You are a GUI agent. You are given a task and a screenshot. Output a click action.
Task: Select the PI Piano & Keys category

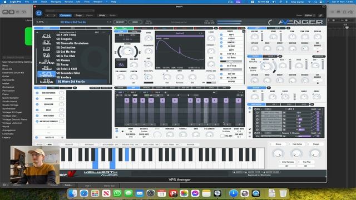[x=46, y=62]
